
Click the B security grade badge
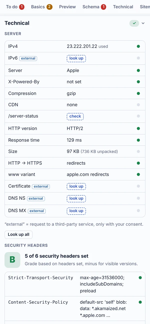[12, 260]
